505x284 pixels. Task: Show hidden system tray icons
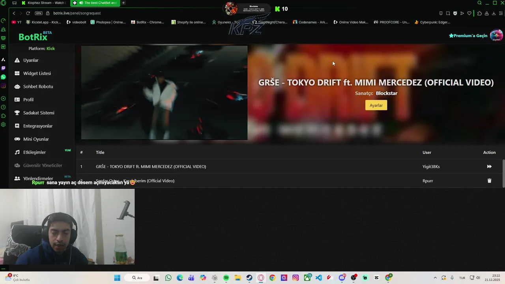[x=435, y=278]
